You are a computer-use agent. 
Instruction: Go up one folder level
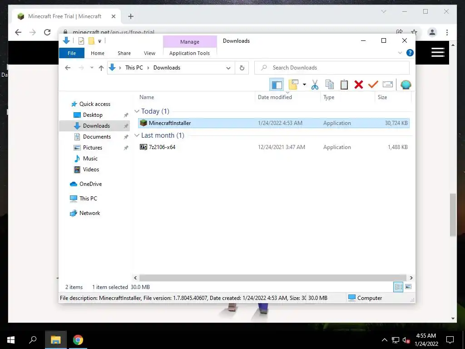click(x=101, y=68)
